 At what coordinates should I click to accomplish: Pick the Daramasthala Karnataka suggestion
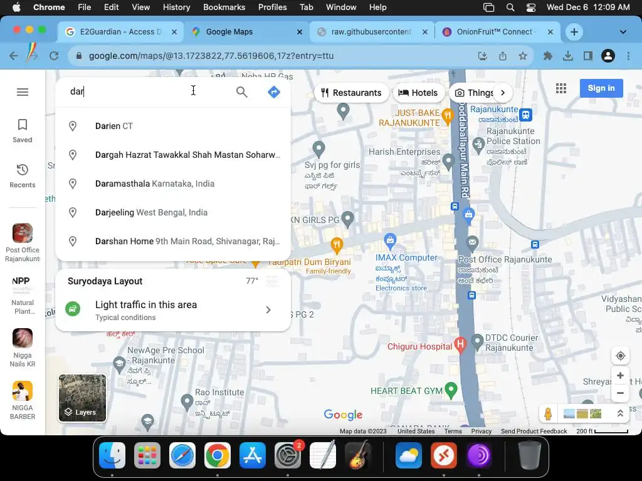[x=173, y=184]
